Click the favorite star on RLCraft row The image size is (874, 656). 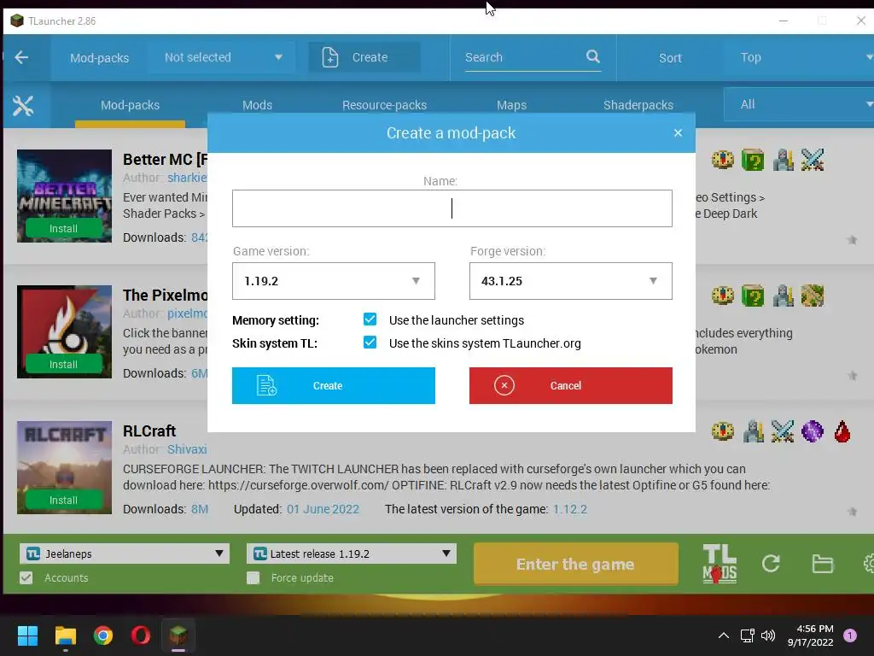853,512
